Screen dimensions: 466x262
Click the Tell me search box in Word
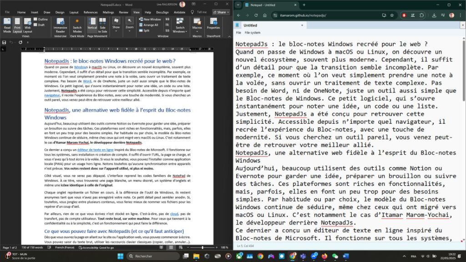[x=199, y=12]
